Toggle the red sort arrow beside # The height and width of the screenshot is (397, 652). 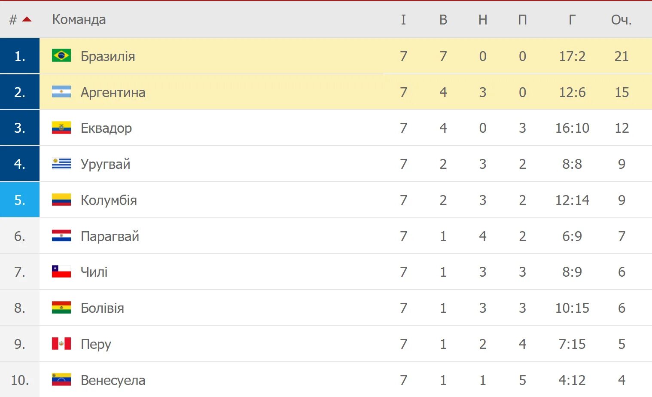coord(27,19)
